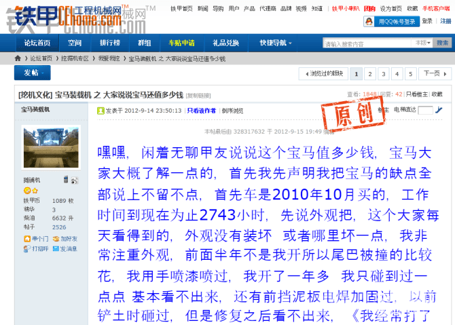Viewport: 455px width, 325px height.
Task: Click the orange house icon for 串个门
Action: tap(27, 239)
